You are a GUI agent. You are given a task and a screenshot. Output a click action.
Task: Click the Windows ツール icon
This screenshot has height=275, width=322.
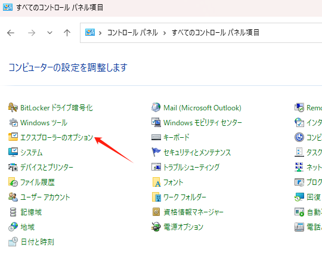click(x=13, y=122)
